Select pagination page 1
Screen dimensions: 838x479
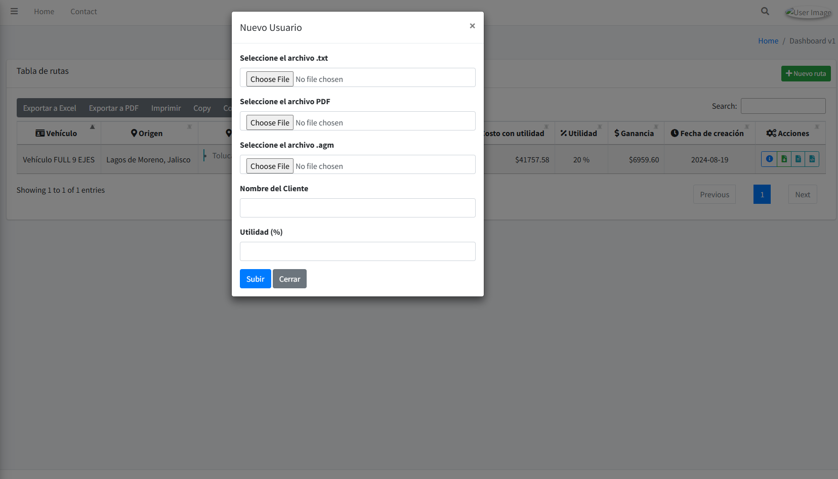[762, 194]
